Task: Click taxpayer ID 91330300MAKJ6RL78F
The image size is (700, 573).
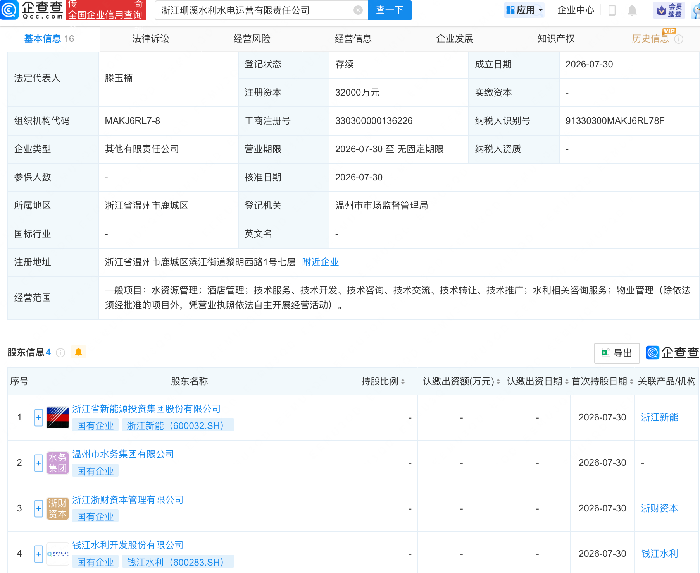Action: (615, 121)
